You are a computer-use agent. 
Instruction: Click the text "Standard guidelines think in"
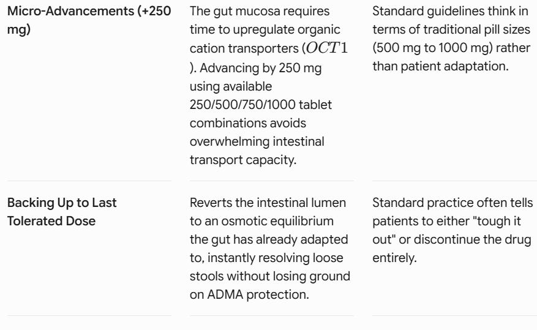click(x=450, y=11)
